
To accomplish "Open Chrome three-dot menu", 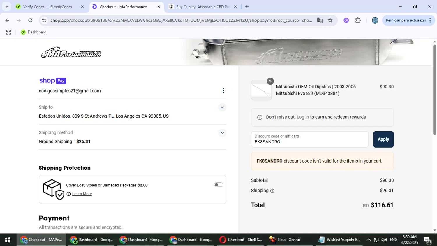I will 430,20.
